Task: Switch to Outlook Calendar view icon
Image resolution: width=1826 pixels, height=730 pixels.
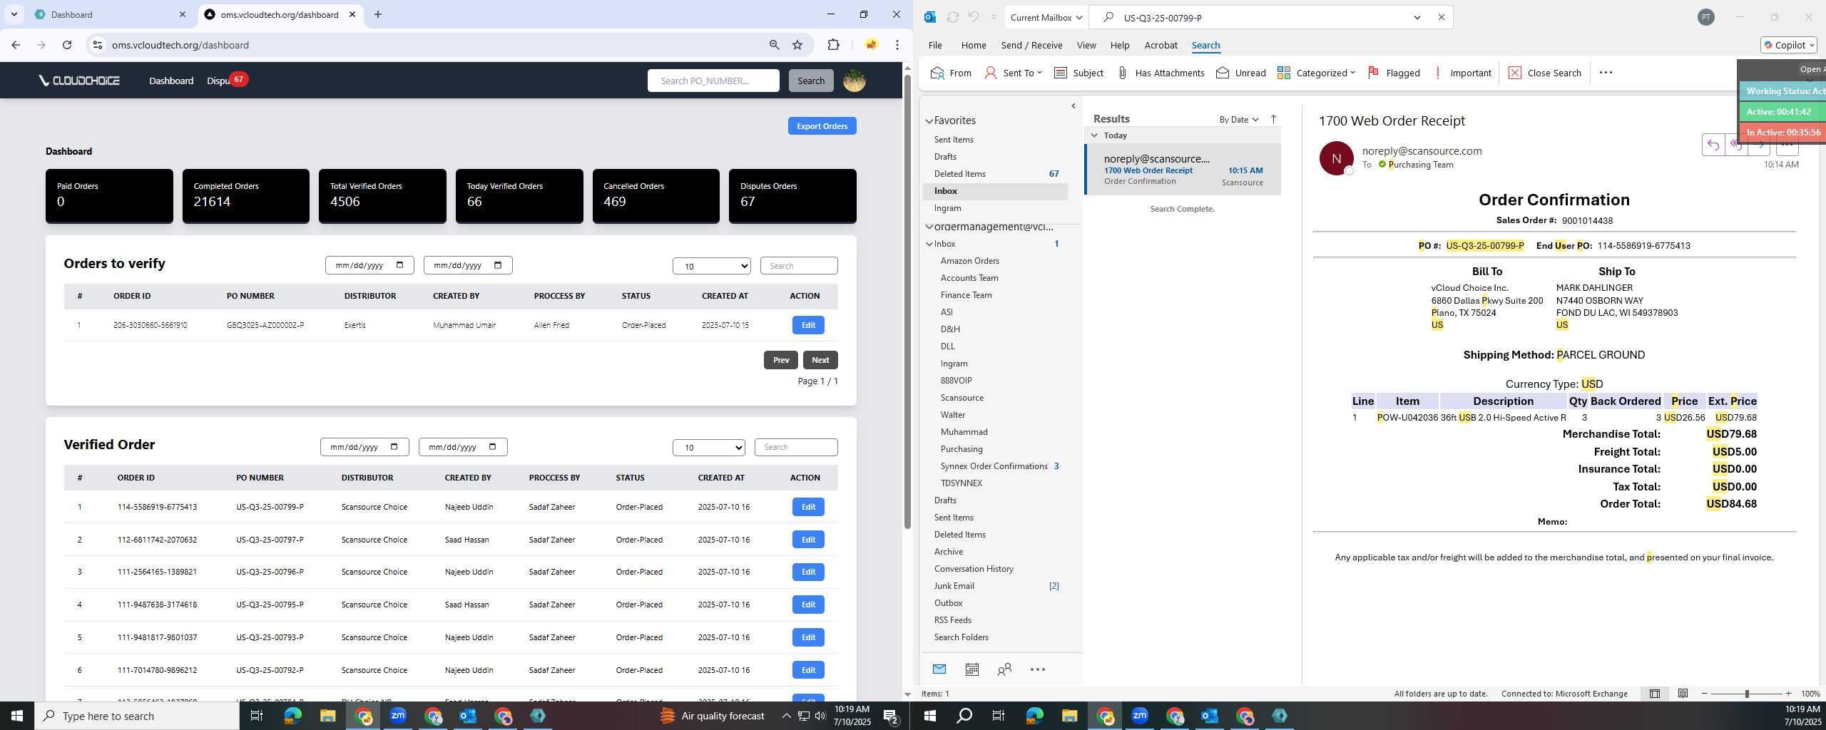Action: tap(971, 669)
